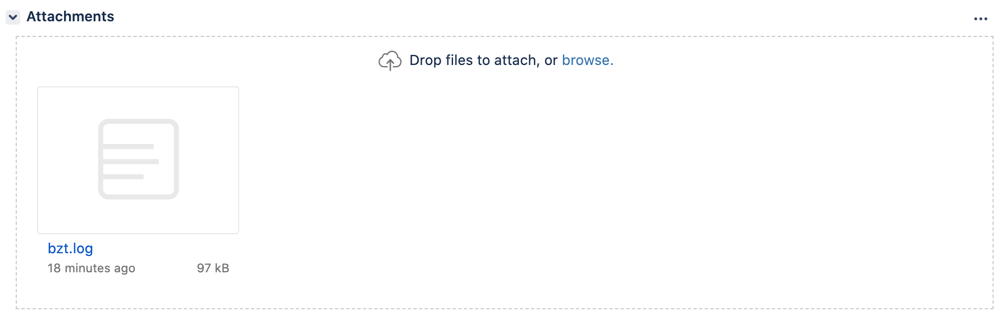This screenshot has height=316, width=1006.
Task: Click the "18 minutes ago" timestamp
Action: 92,268
